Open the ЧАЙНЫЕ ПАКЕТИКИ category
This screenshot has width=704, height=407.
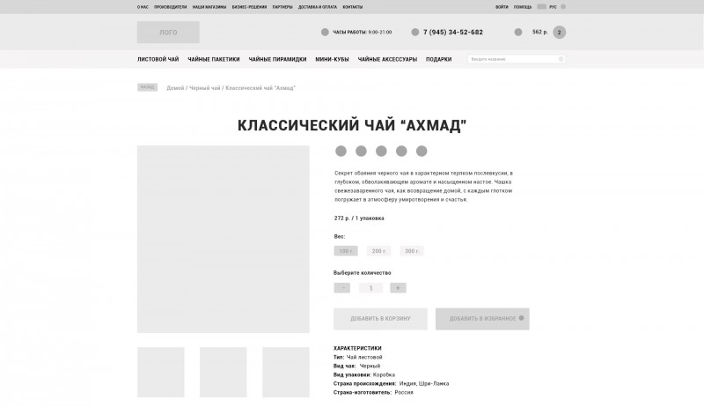(x=214, y=59)
